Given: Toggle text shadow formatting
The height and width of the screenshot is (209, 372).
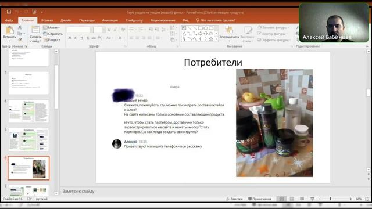Looking at the screenshot, I should 88,38.
